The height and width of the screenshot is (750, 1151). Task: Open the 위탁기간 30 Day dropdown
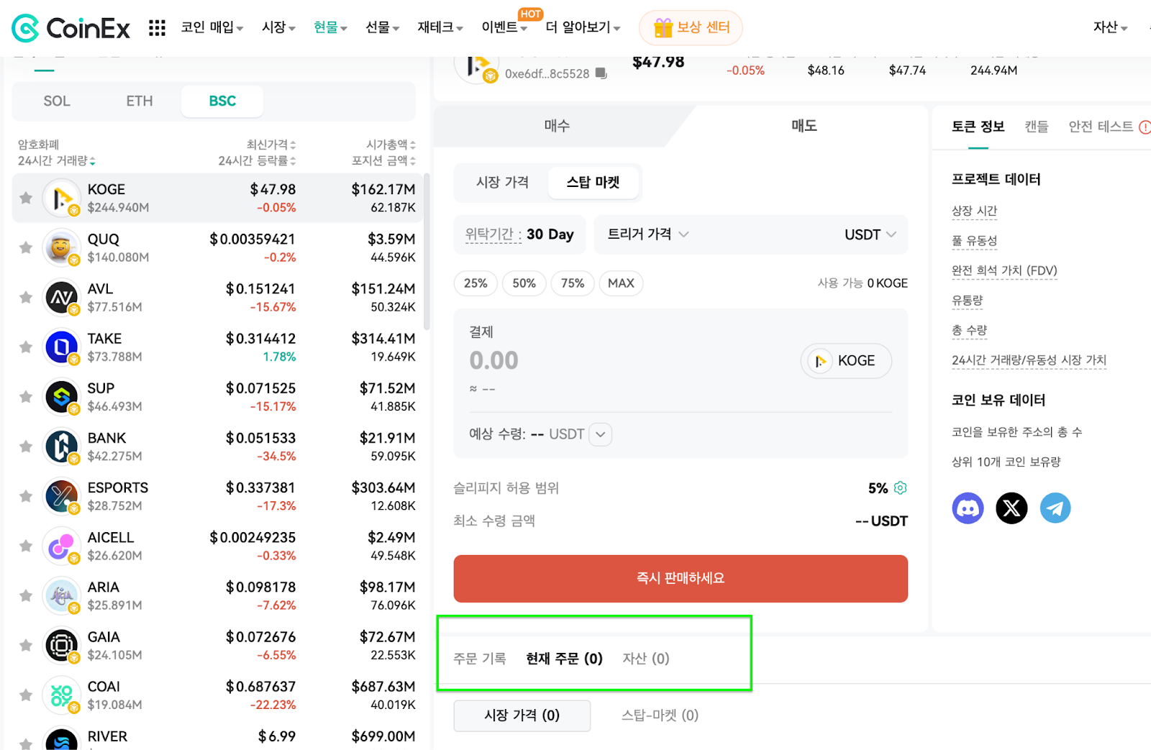(x=519, y=234)
